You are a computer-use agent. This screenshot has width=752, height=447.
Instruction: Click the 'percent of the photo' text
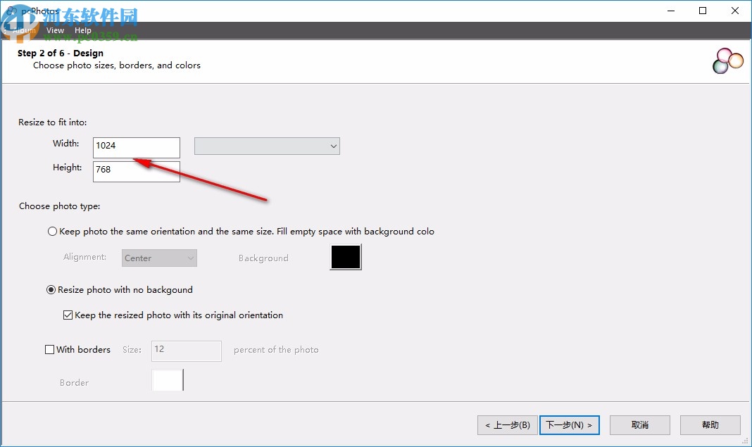pos(276,350)
